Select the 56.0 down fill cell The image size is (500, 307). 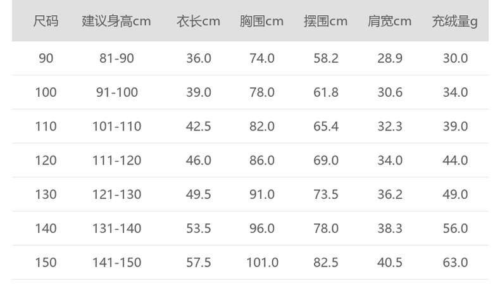click(x=454, y=229)
